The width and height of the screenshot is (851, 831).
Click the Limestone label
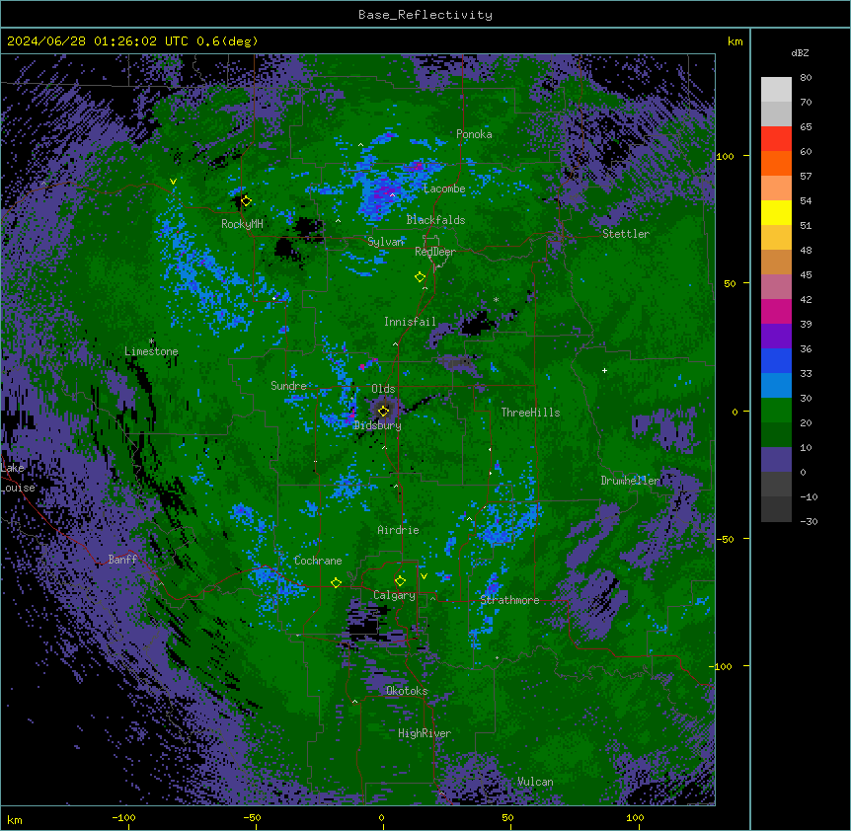(x=151, y=351)
